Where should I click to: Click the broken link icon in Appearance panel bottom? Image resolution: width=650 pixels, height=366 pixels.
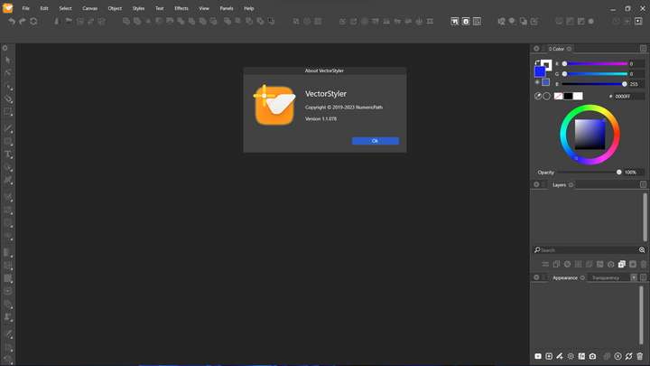point(629,356)
